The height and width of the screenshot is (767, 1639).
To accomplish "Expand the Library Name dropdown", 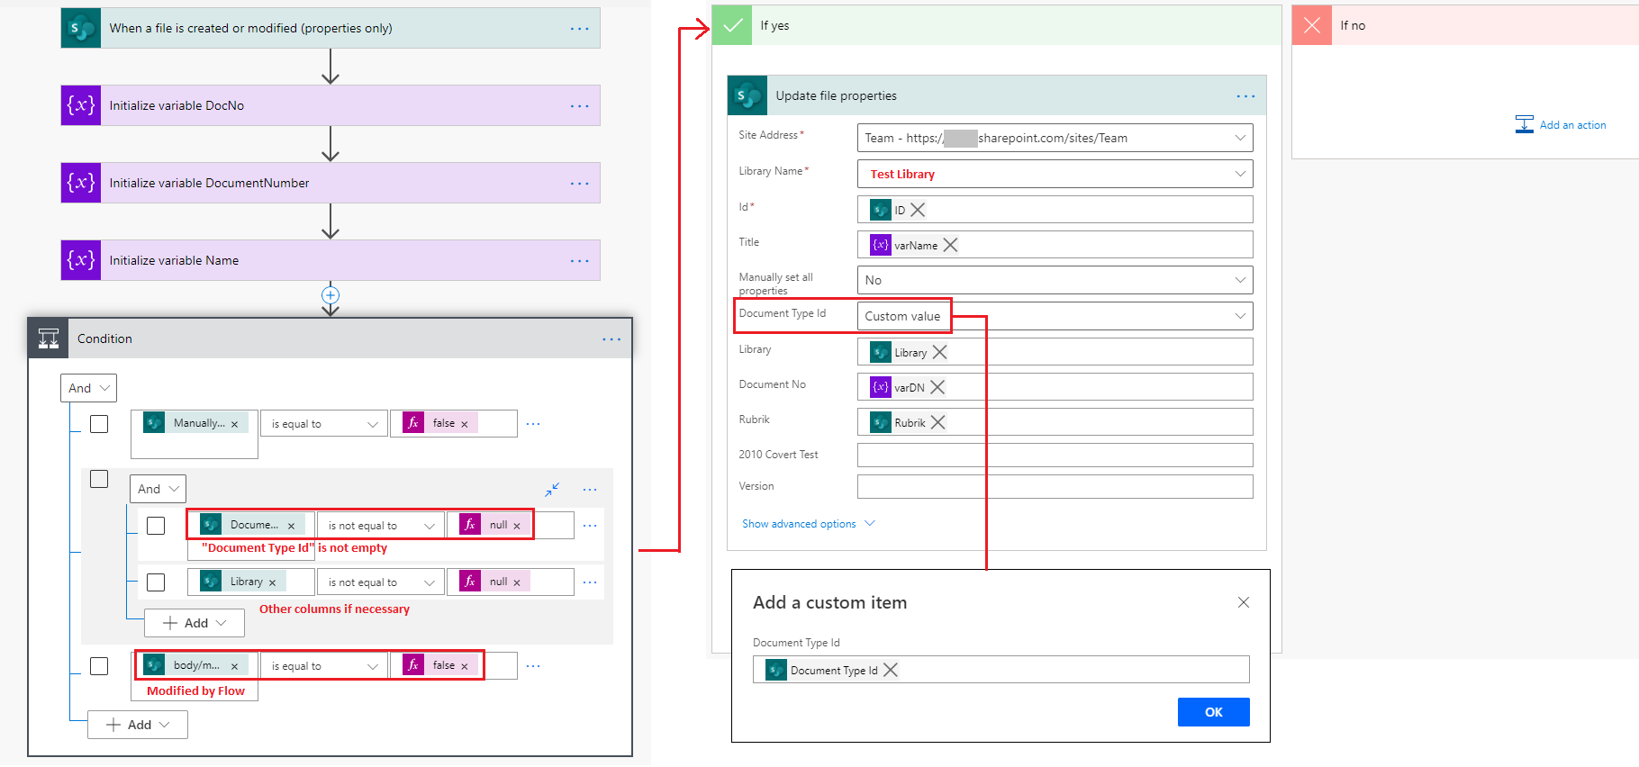I will tap(1240, 174).
